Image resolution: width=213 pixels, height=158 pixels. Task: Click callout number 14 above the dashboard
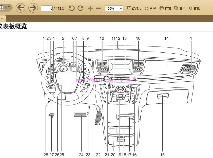166,38
